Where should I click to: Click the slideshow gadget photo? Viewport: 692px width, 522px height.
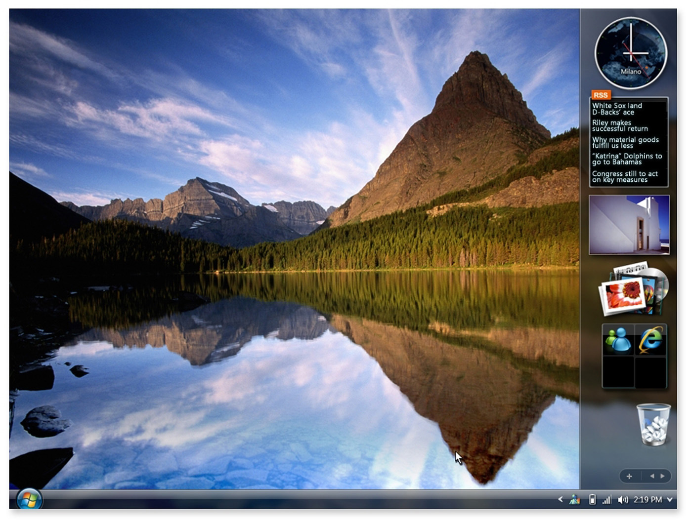click(629, 225)
